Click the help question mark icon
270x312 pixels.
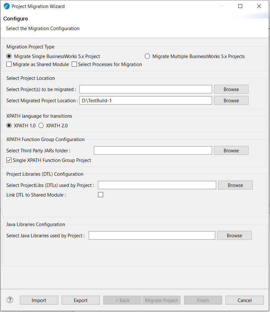pos(10,300)
